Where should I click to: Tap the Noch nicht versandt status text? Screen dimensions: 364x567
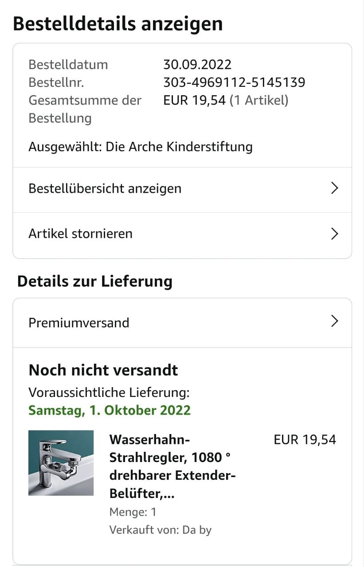(x=103, y=370)
